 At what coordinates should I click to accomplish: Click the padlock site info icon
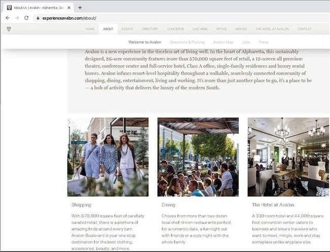pyautogui.click(x=38, y=18)
